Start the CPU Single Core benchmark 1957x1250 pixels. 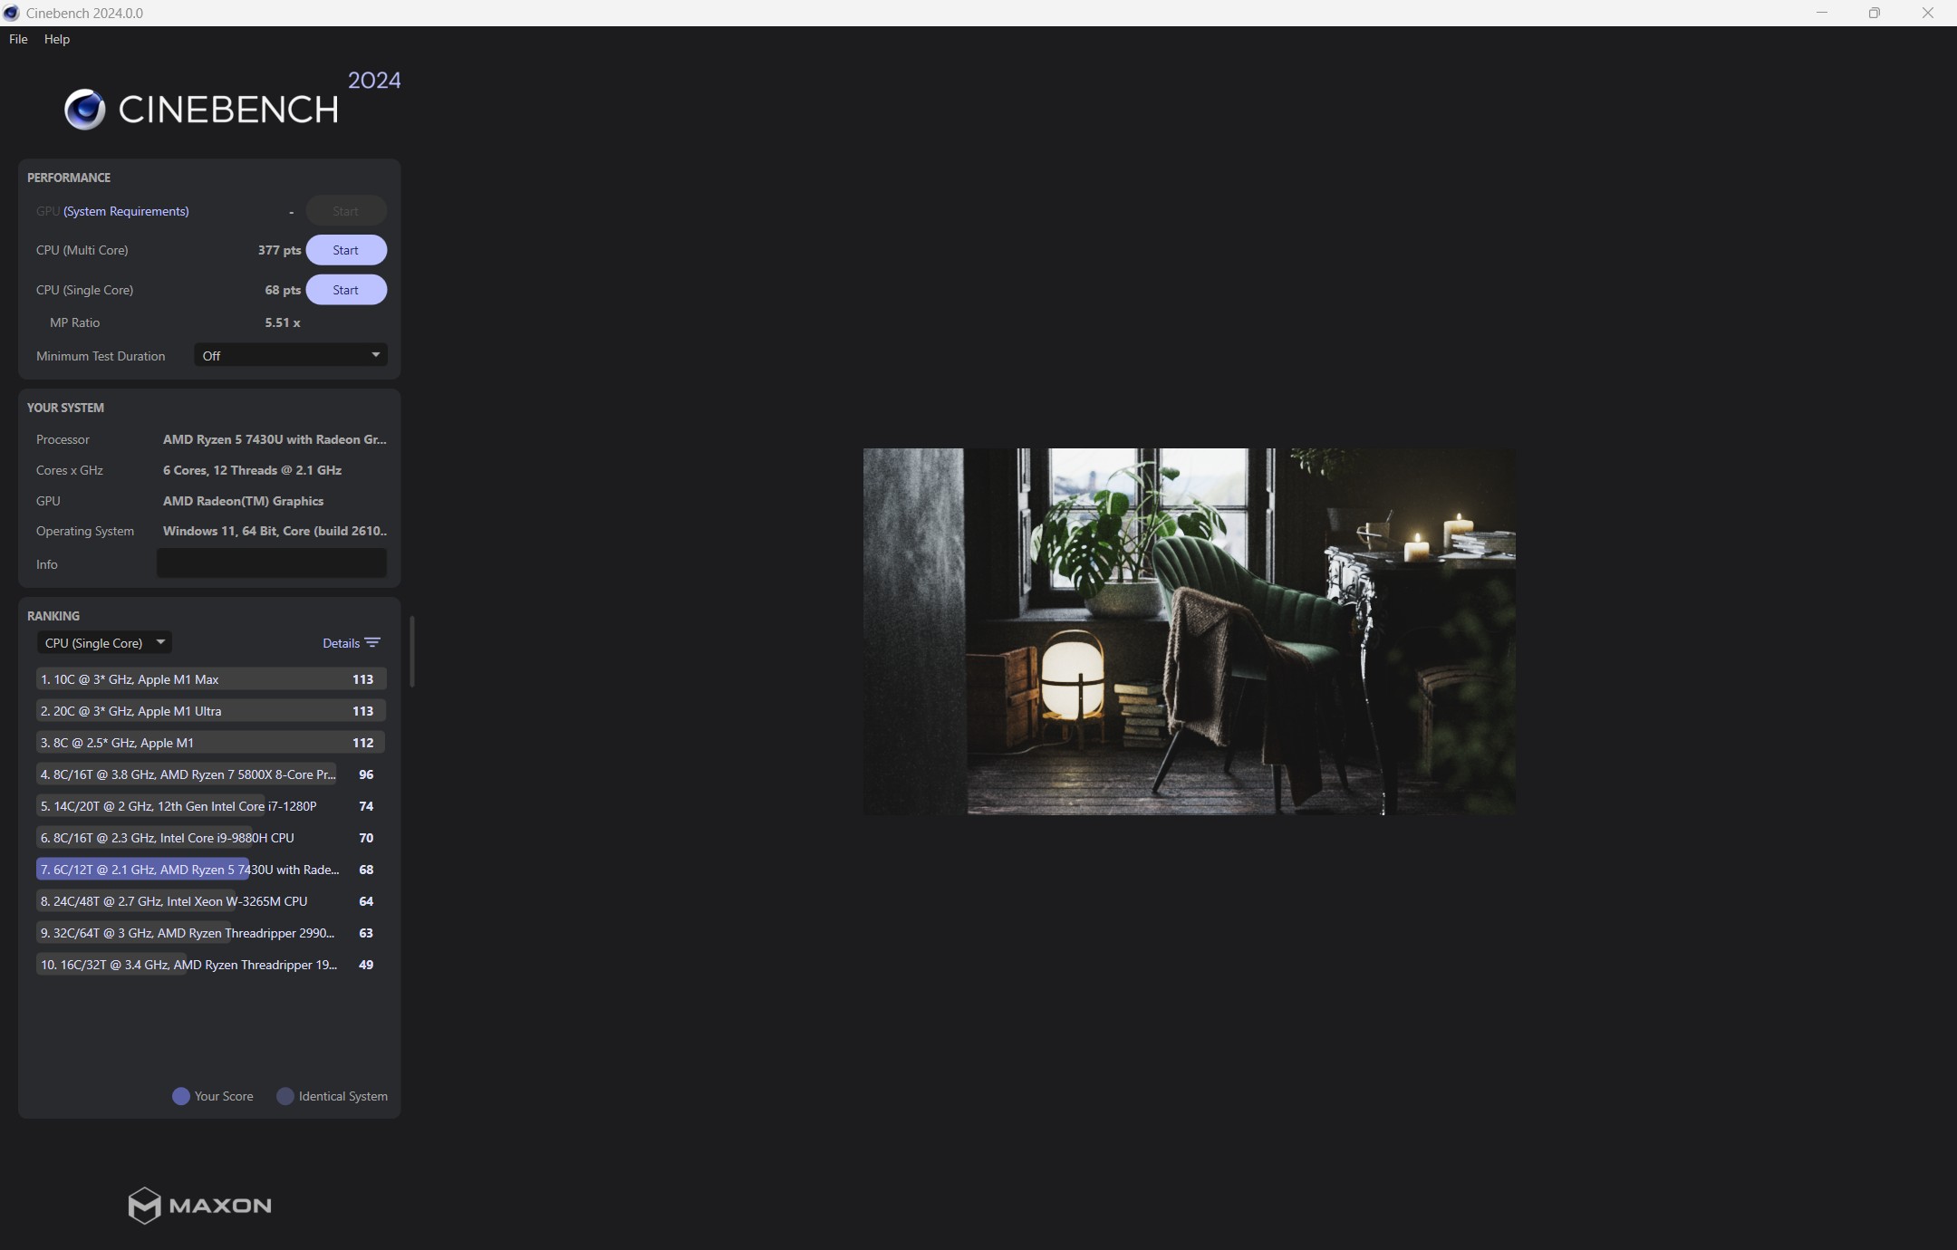coord(345,290)
